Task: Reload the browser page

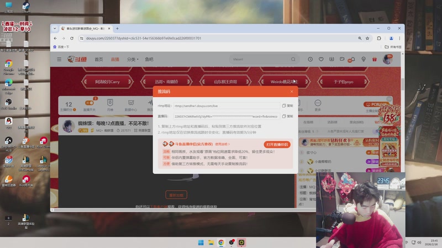Action: click(72, 38)
